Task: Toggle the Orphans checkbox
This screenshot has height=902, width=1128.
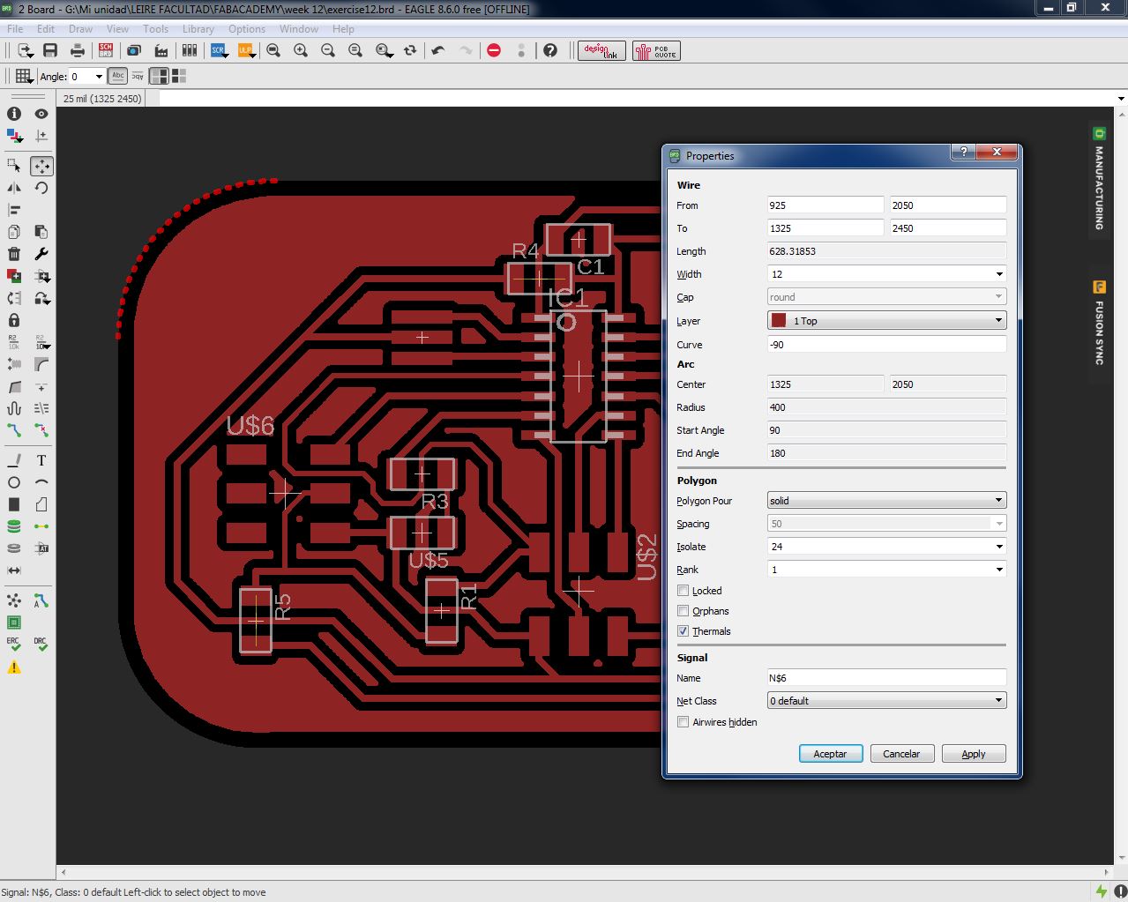Action: pos(683,611)
